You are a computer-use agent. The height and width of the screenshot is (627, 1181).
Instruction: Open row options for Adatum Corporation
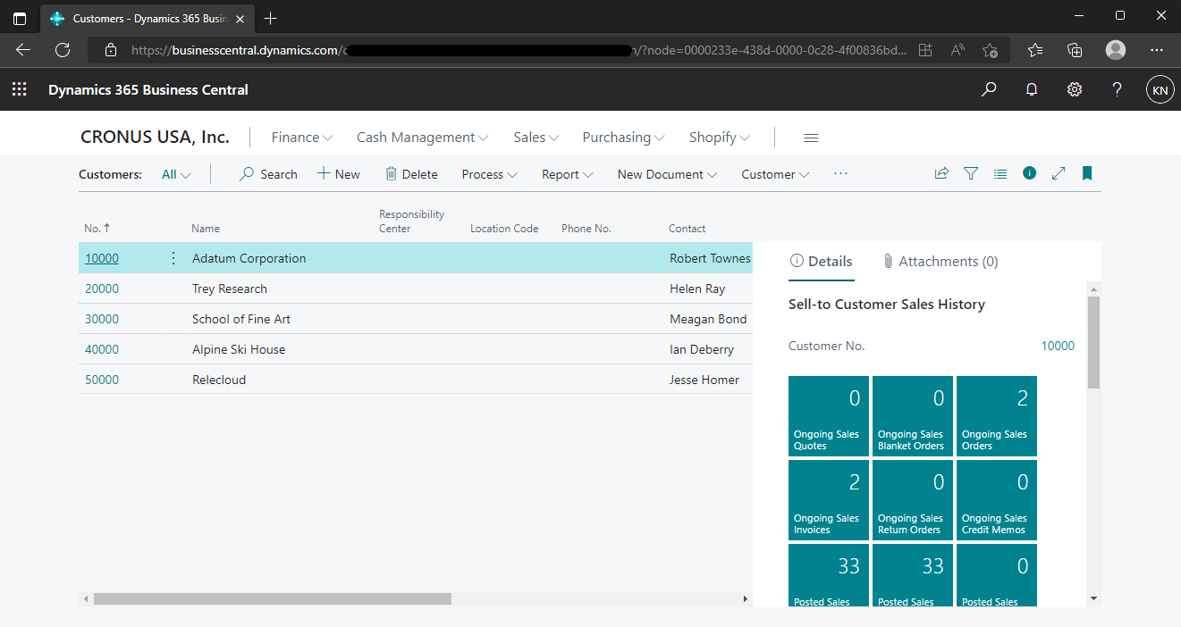click(x=173, y=258)
